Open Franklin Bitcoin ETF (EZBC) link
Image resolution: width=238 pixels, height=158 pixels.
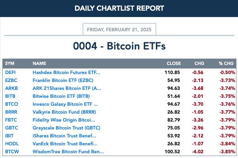(x=63, y=80)
